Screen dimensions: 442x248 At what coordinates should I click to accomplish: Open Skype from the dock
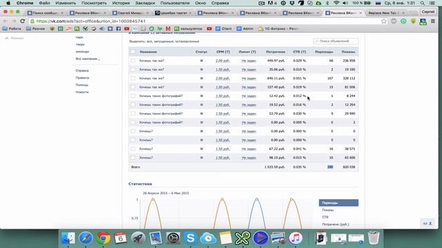click(x=191, y=238)
